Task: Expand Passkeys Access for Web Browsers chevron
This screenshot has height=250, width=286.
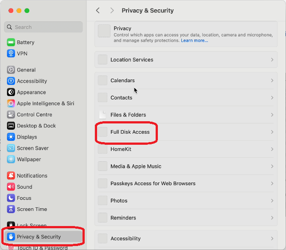Action: 272,183
